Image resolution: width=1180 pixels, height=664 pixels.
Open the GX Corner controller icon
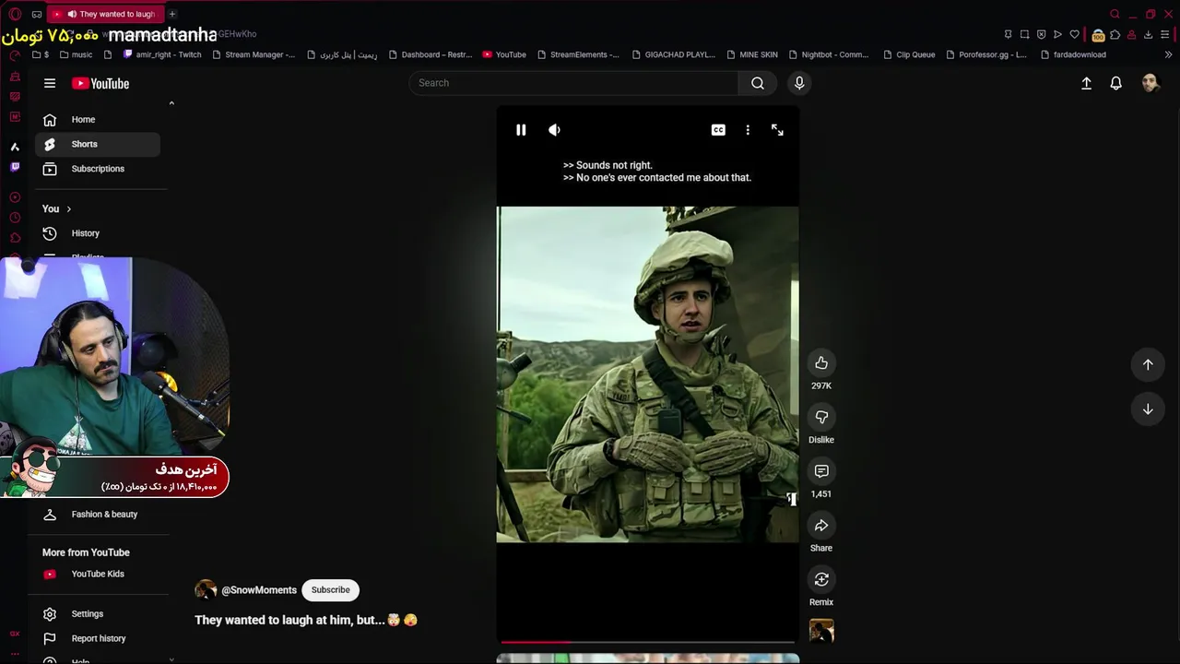pos(37,14)
